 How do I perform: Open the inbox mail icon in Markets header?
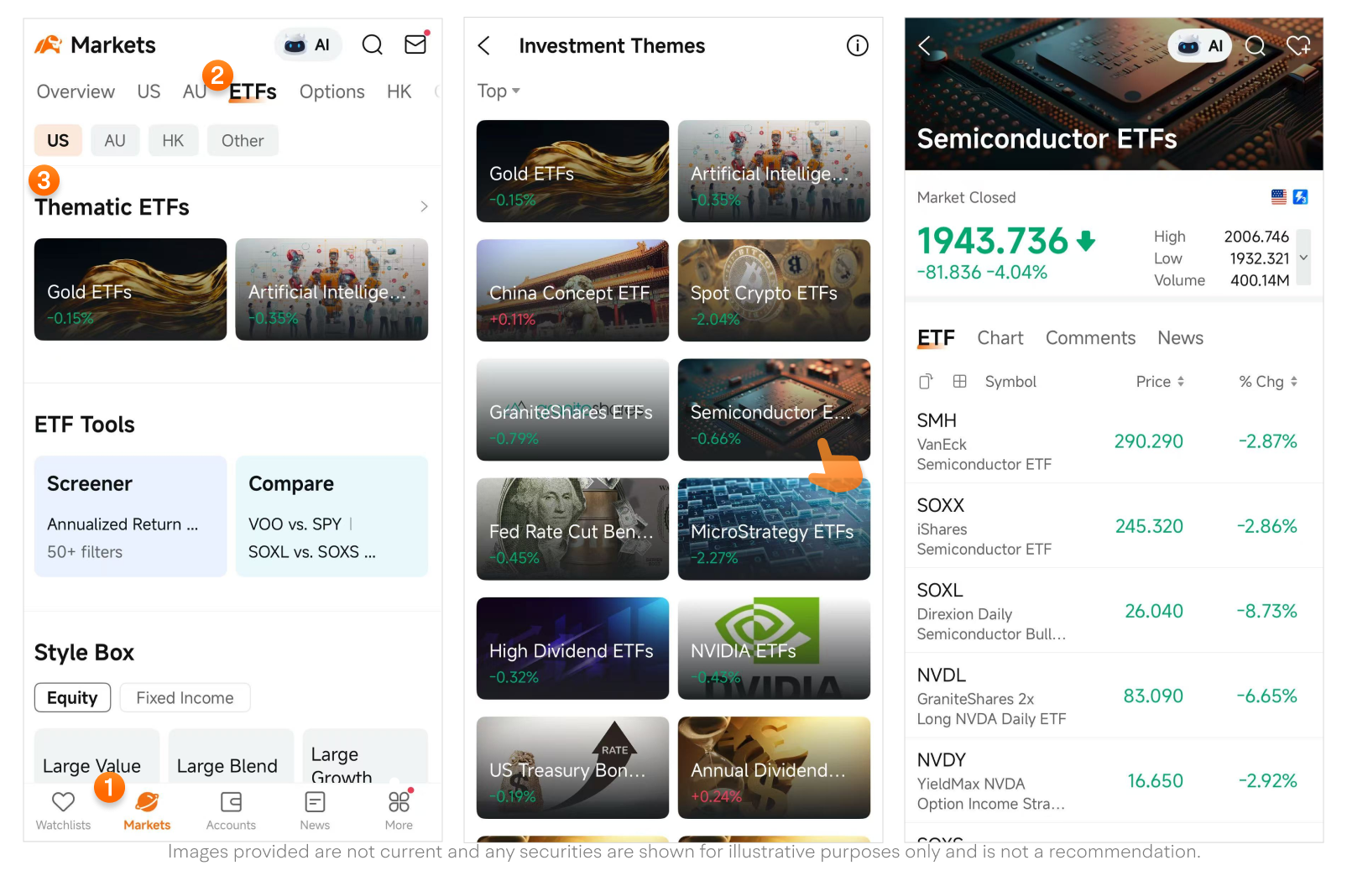point(415,44)
